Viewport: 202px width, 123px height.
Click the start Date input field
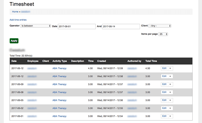(x=77, y=26)
